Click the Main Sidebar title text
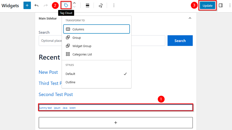 click(x=48, y=18)
